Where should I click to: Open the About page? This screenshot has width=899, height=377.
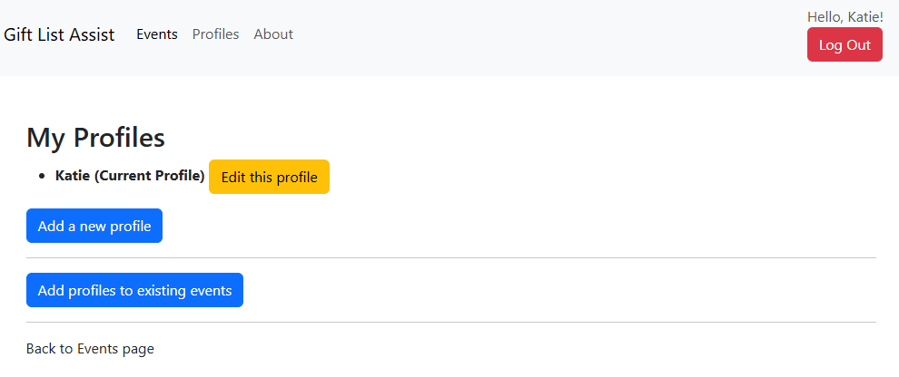point(273,34)
